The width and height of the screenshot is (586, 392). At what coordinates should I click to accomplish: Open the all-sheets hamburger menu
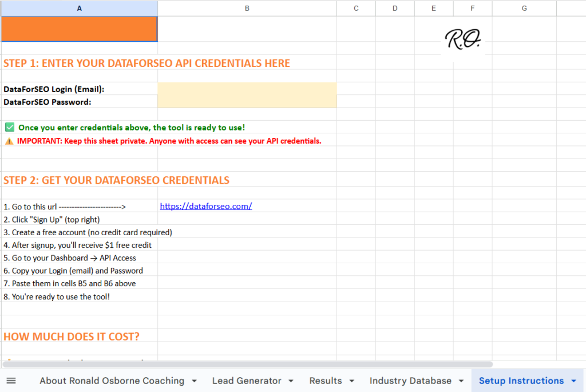(11, 380)
